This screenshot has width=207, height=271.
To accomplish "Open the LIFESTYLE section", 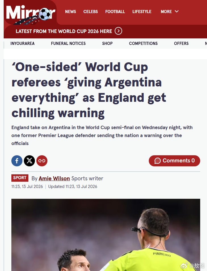I will [142, 12].
